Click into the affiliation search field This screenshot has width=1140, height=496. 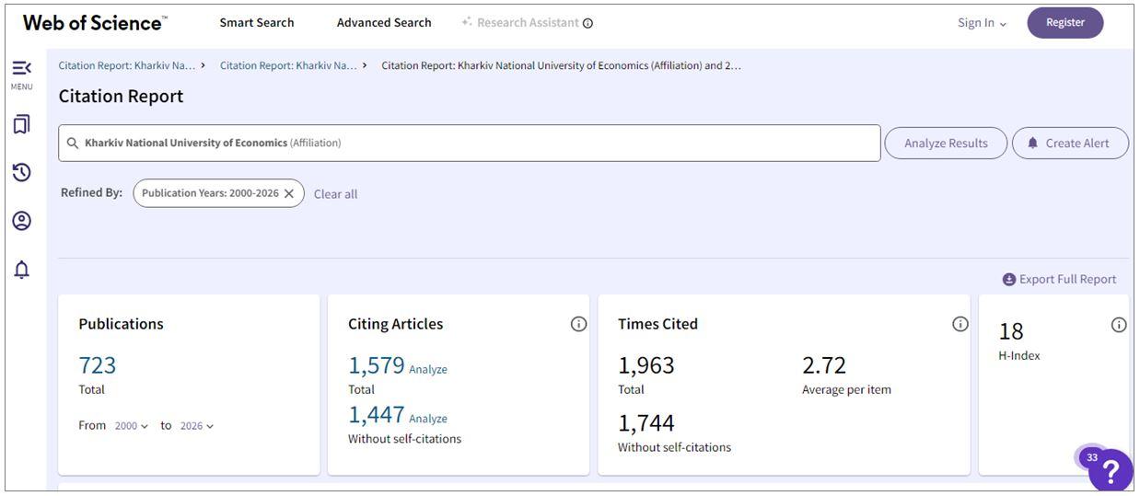click(553, 144)
